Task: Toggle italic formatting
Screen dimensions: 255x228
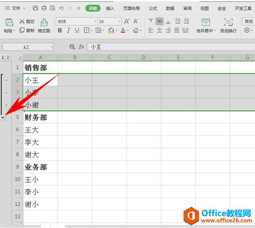Action: tap(68, 30)
